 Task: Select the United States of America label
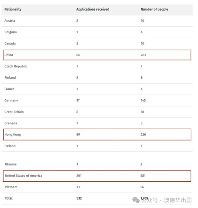23,176
